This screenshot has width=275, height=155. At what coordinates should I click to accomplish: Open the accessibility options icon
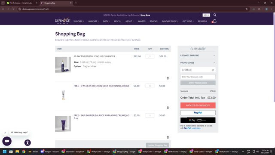pyautogui.click(x=27, y=143)
